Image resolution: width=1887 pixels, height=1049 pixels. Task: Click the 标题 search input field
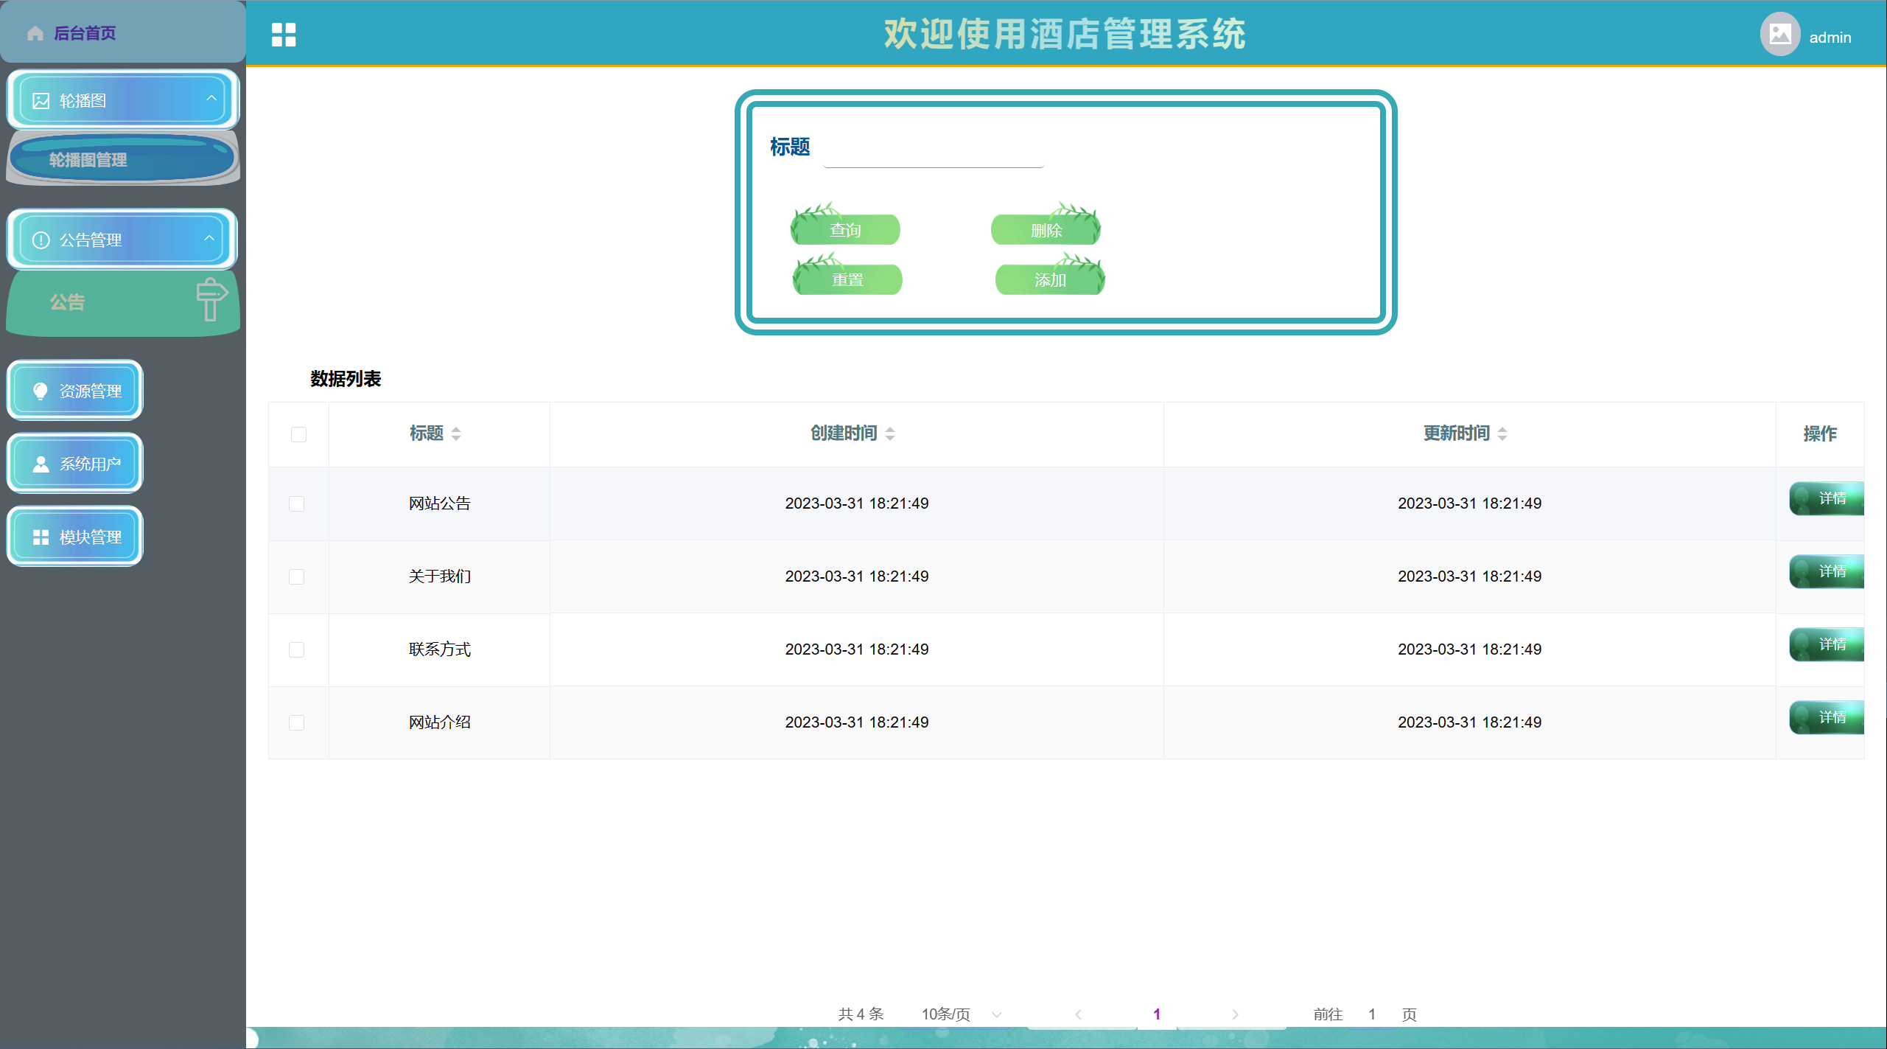pyautogui.click(x=933, y=152)
